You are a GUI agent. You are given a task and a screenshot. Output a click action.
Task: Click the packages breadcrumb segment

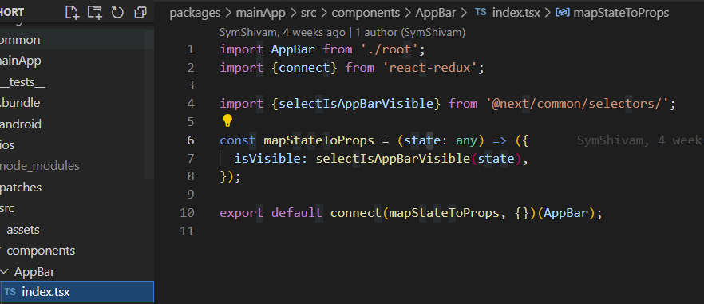[195, 13]
